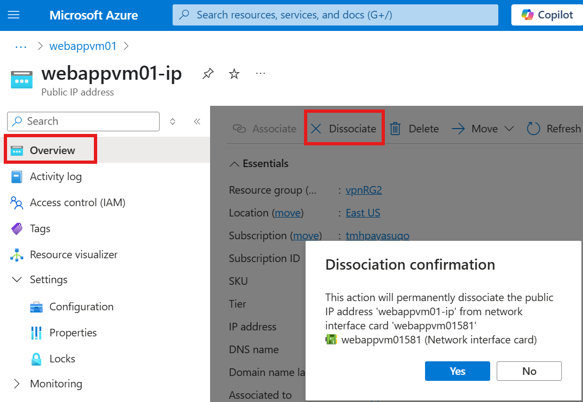
Task: Click the Associate link icon
Action: click(239, 129)
